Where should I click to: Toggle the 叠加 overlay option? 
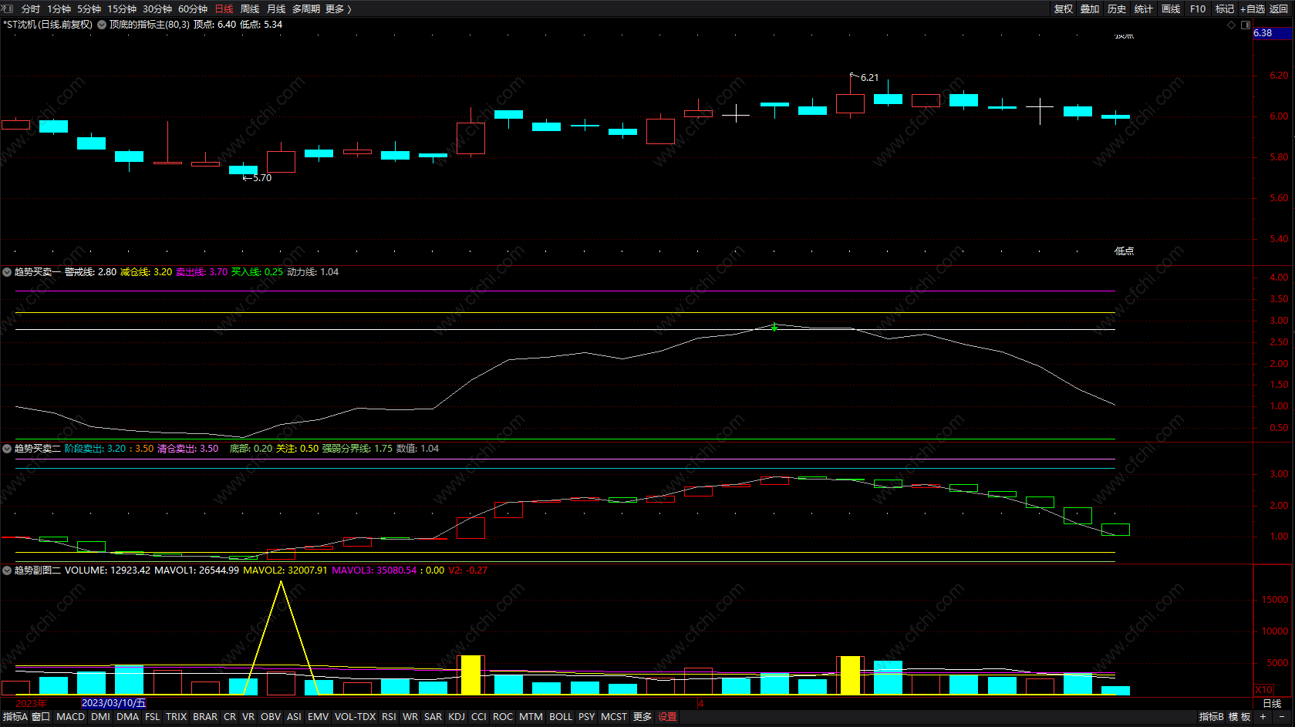tap(1089, 8)
